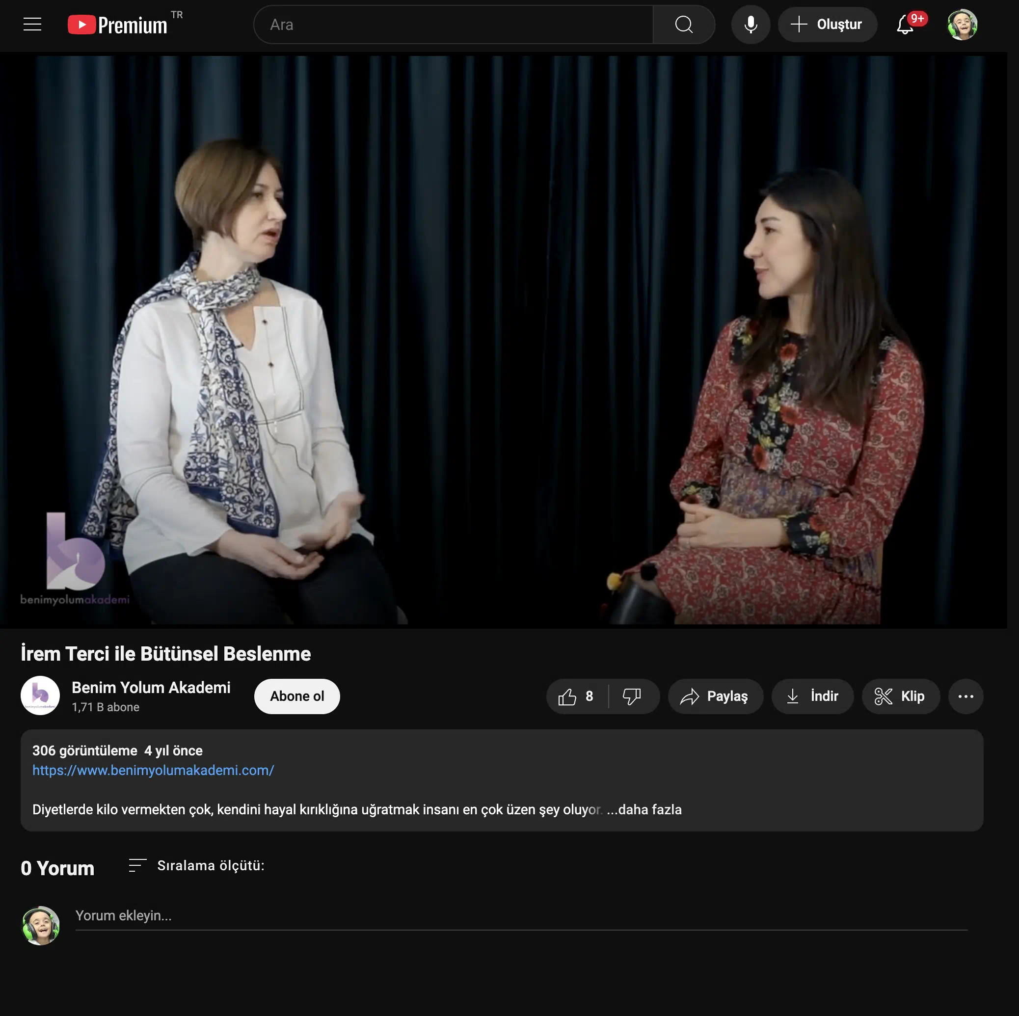This screenshot has height=1016, width=1019.
Task: Focus the Ara search field
Action: coord(453,24)
